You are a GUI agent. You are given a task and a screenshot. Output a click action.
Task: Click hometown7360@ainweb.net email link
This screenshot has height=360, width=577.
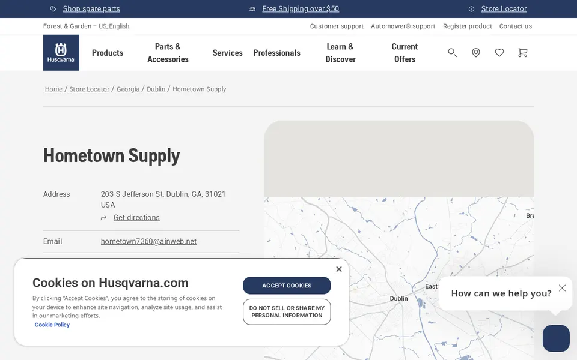tap(148, 241)
